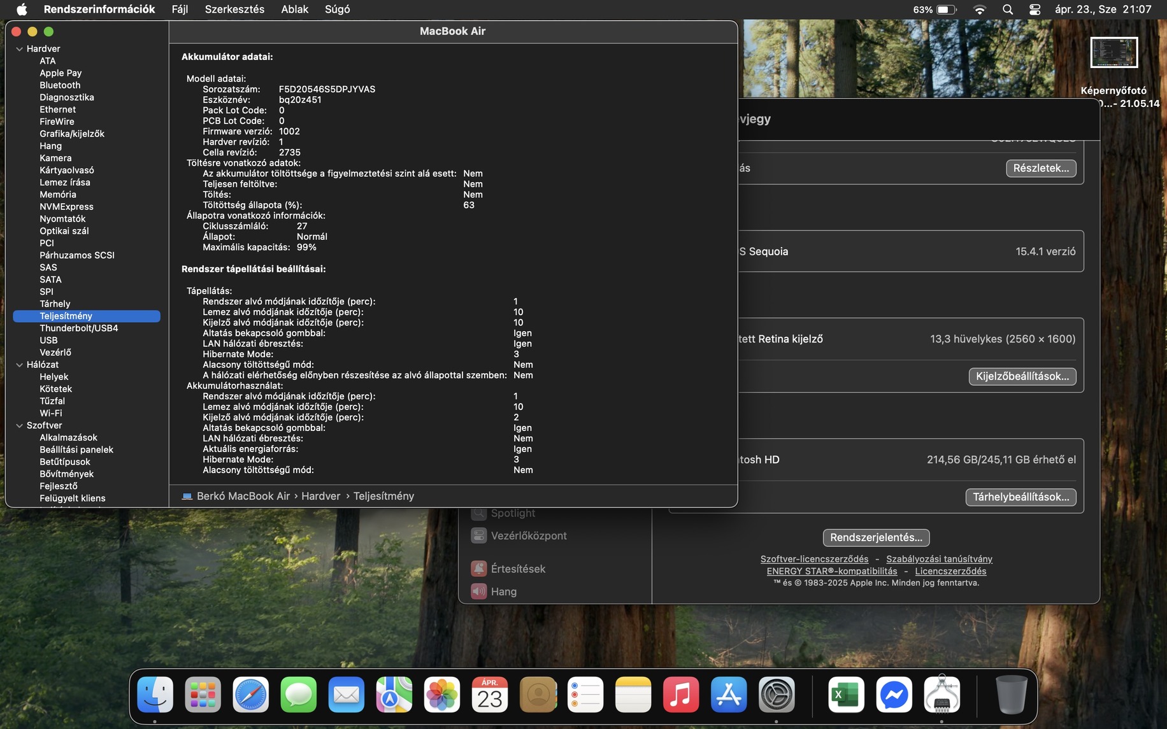Viewport: 1167px width, 729px height.
Task: Open the Messages app in the Dock
Action: [x=298, y=694]
